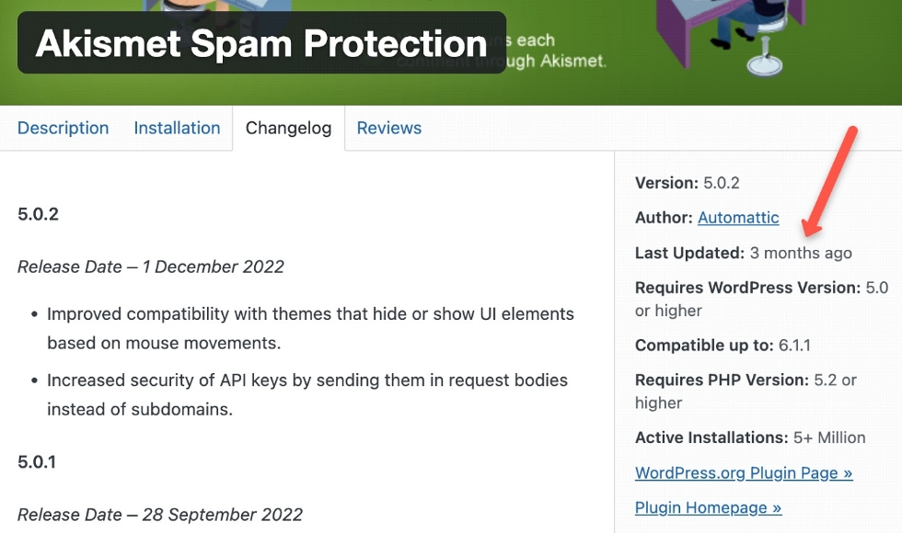Click the Requires PHP Version text

tap(746, 391)
